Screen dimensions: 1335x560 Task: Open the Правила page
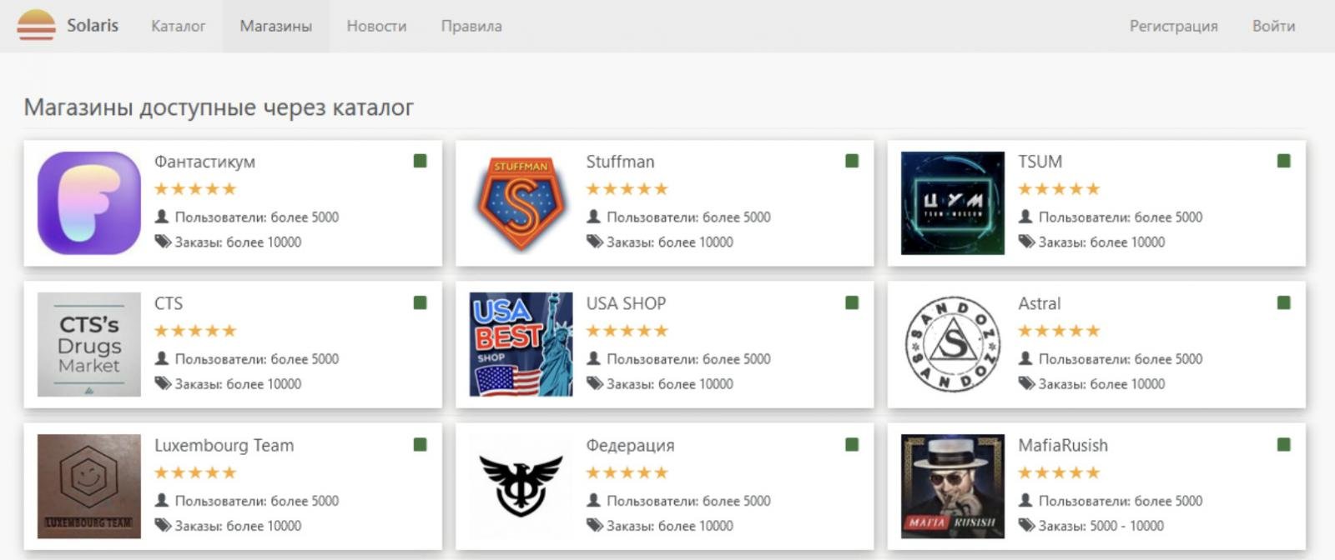(471, 26)
